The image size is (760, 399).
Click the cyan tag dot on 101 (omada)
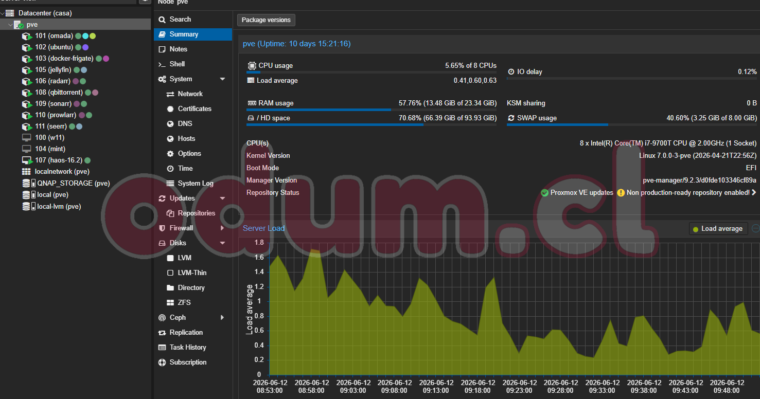[85, 36]
